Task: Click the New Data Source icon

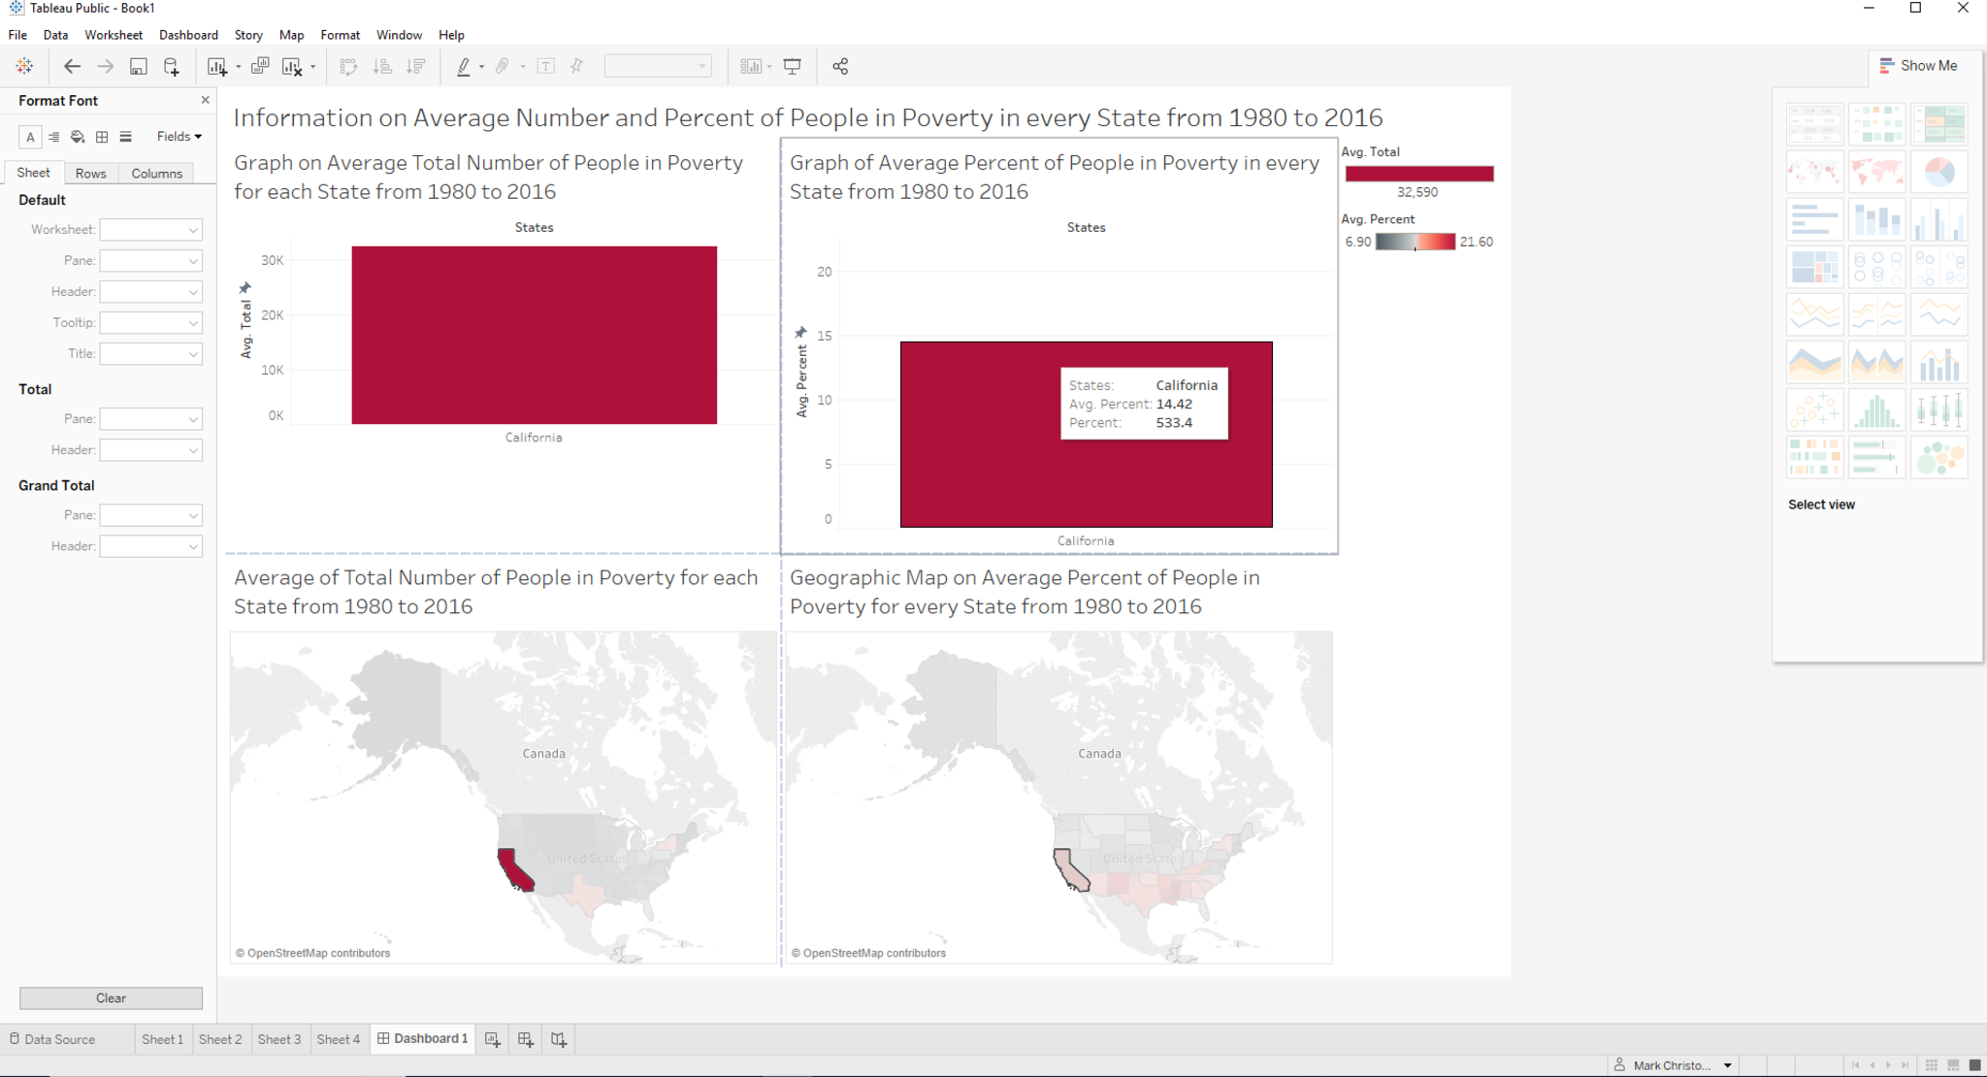Action: [x=172, y=67]
